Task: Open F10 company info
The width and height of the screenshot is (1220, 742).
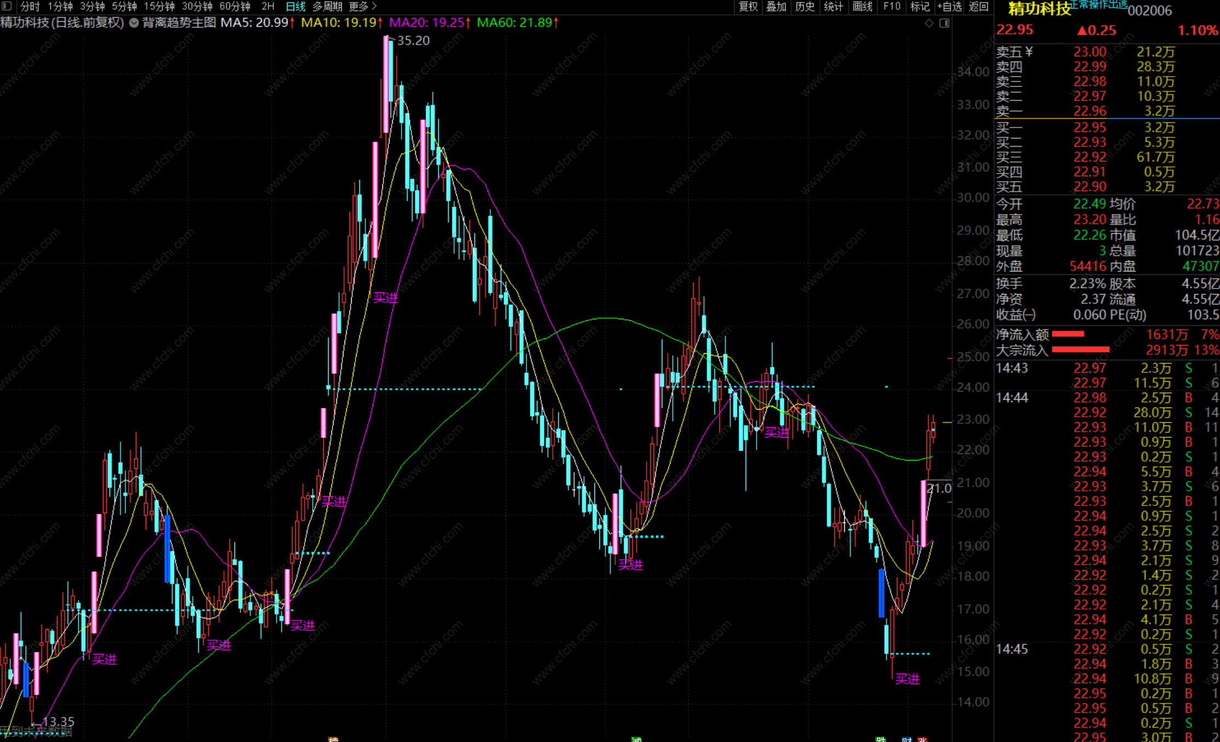Action: click(891, 7)
